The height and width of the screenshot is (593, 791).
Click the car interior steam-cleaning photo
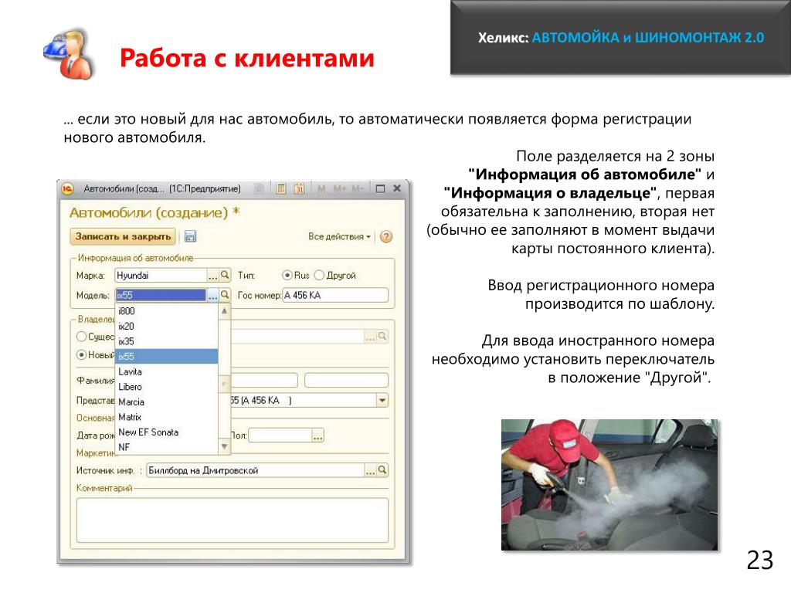coord(609,485)
